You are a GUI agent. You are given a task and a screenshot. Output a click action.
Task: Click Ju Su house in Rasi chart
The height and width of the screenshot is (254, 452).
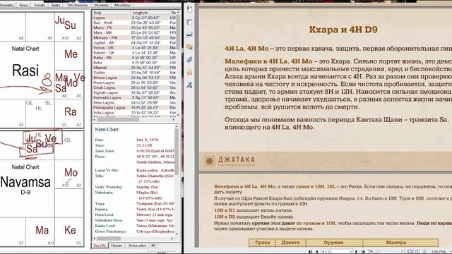tap(69, 27)
